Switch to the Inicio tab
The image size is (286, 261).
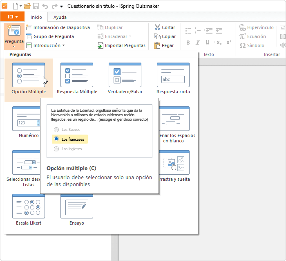(36, 17)
